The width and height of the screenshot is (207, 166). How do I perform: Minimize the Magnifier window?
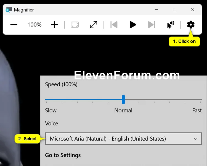(x=156, y=9)
